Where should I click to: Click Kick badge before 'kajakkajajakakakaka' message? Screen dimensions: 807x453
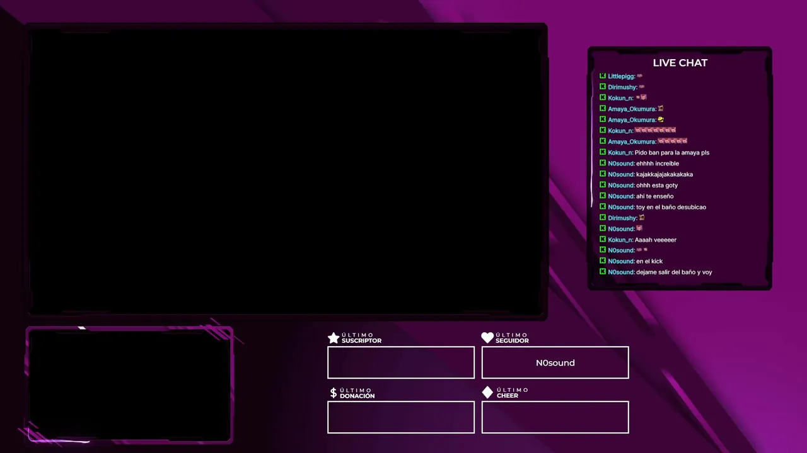pyautogui.click(x=603, y=174)
